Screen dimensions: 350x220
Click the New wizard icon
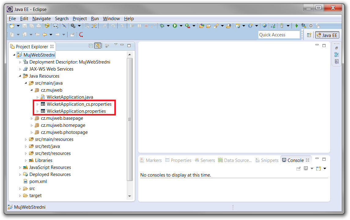12,26
